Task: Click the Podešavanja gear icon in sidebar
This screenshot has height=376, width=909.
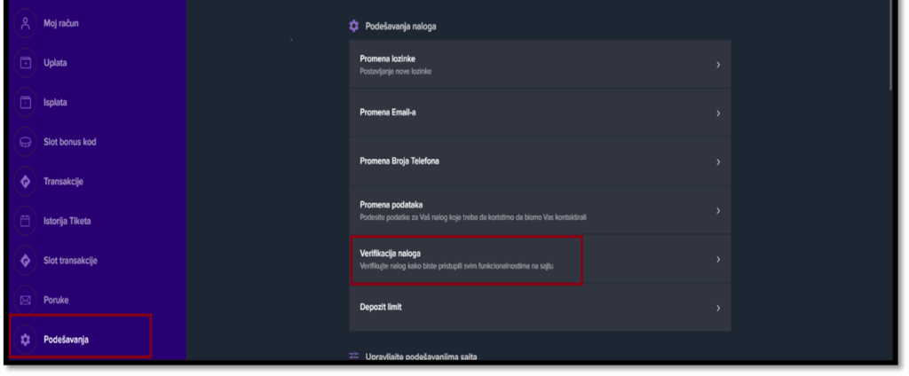Action: coord(25,340)
